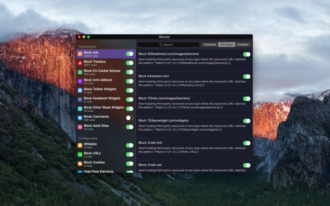This screenshot has height=206, width=330.
Task: Disable the 000webhost.com banners rule switch
Action: (x=247, y=54)
